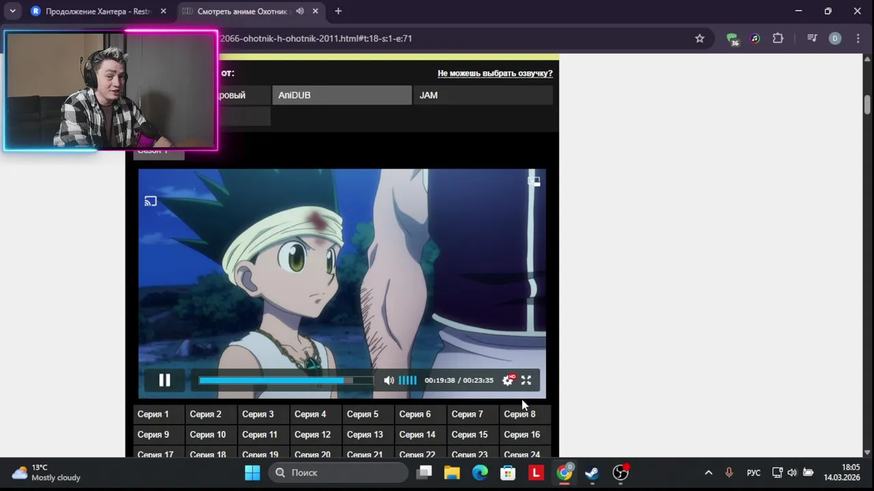Open Task View on taskbar
The height and width of the screenshot is (491, 874).
[425, 473]
